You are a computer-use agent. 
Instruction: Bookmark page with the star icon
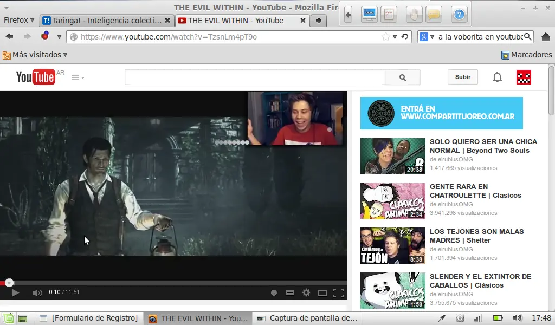tap(386, 37)
